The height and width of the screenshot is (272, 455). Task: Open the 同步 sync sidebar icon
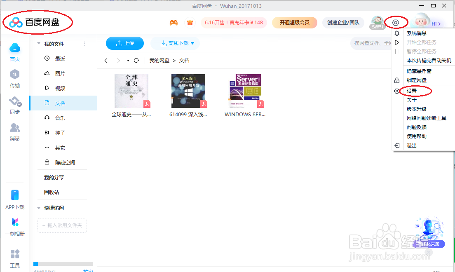[15, 101]
